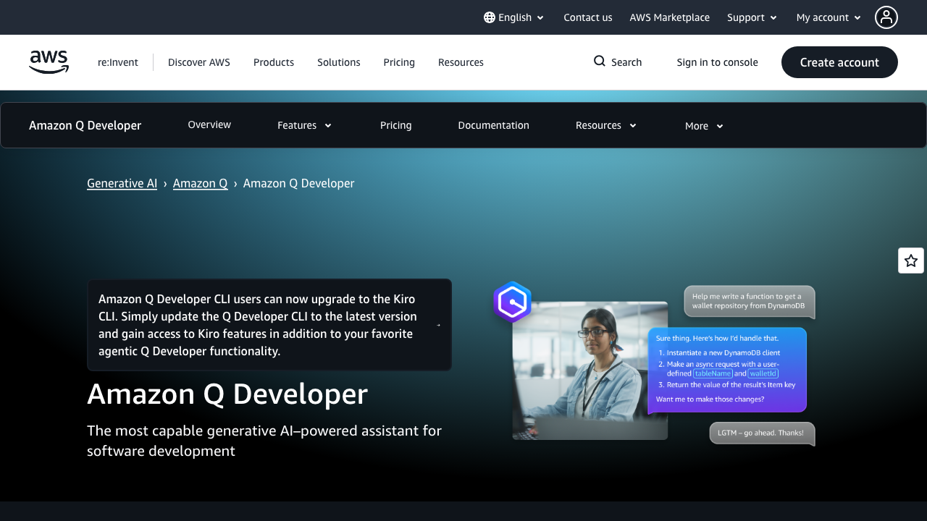Image resolution: width=927 pixels, height=521 pixels.
Task: Open search using the magnifier icon
Action: pos(598,62)
